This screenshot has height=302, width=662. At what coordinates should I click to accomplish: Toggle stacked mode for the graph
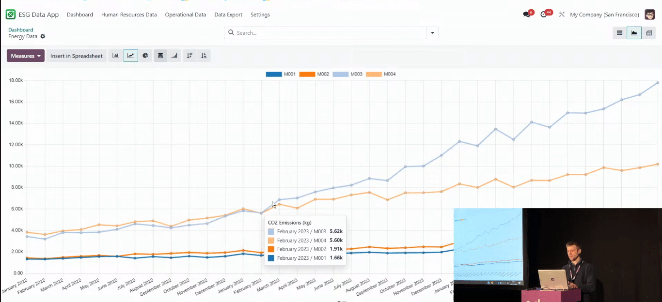(160, 55)
